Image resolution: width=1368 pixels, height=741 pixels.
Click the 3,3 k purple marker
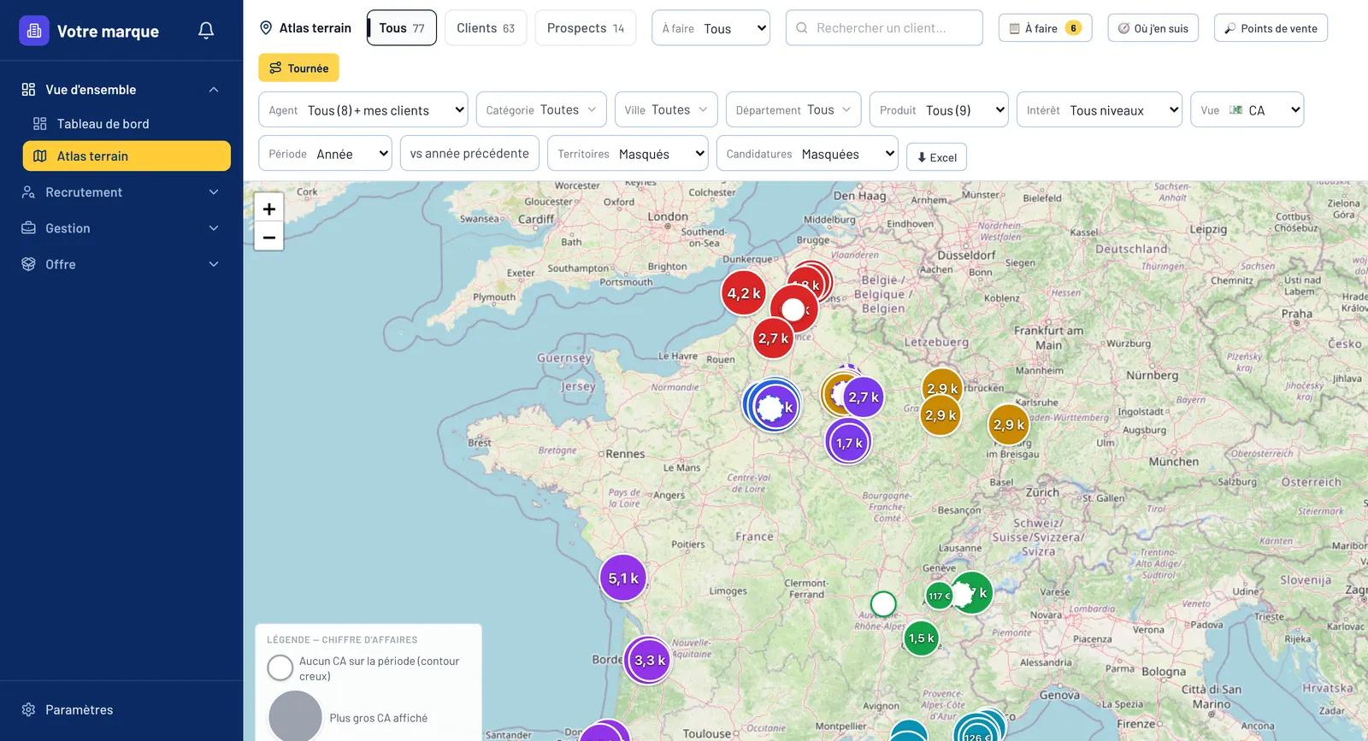(648, 660)
